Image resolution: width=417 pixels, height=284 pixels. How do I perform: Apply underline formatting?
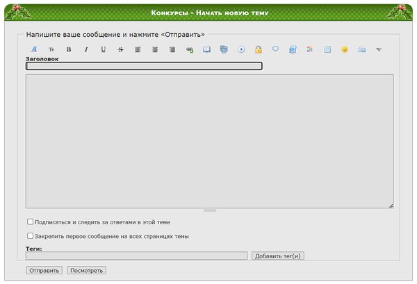click(x=104, y=49)
